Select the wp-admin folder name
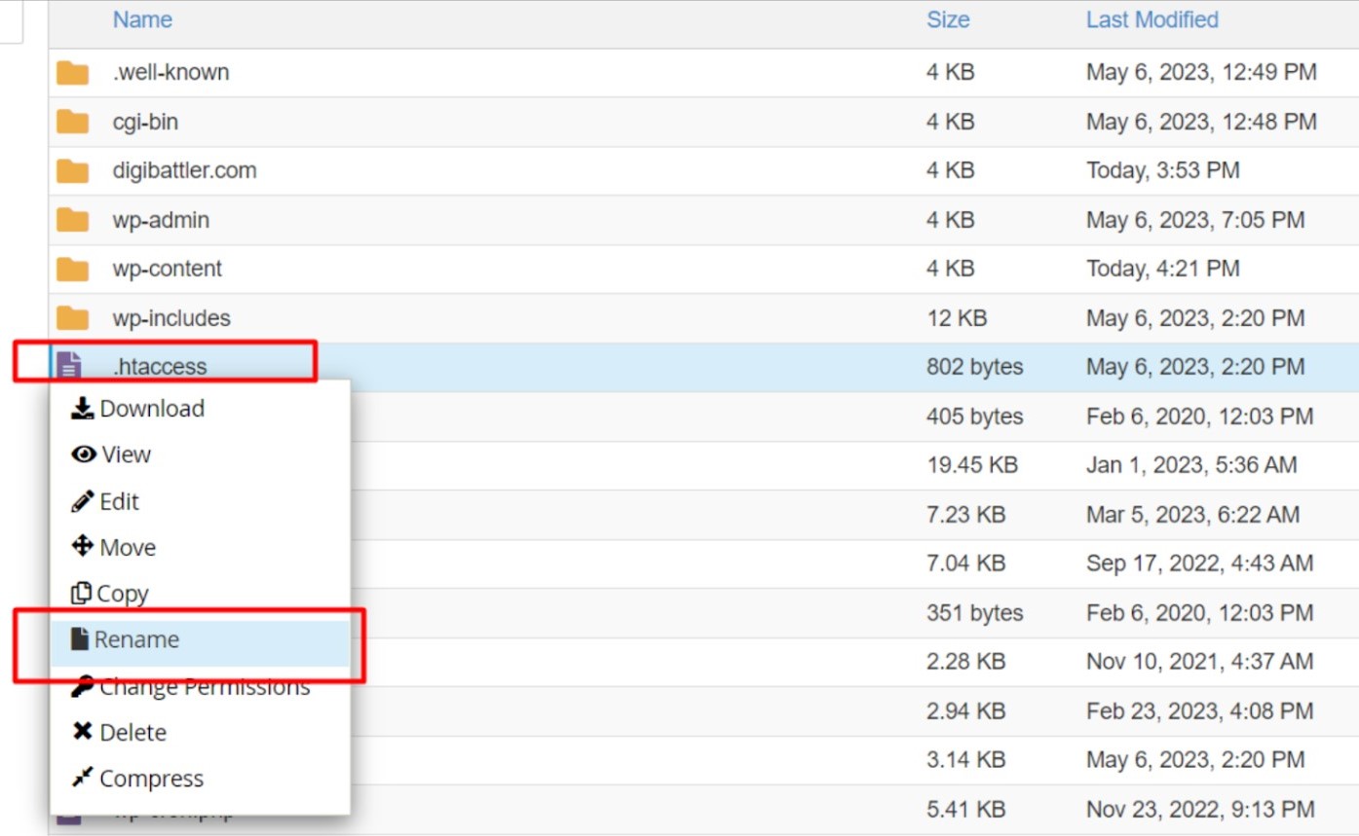The width and height of the screenshot is (1359, 836). [161, 221]
